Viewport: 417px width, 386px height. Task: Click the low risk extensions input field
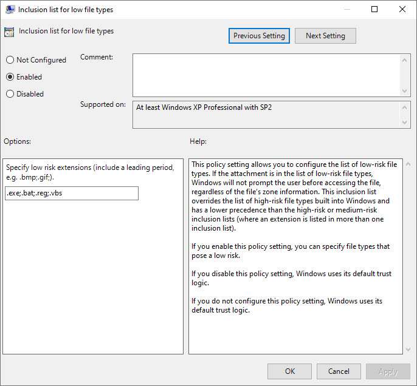pos(71,193)
